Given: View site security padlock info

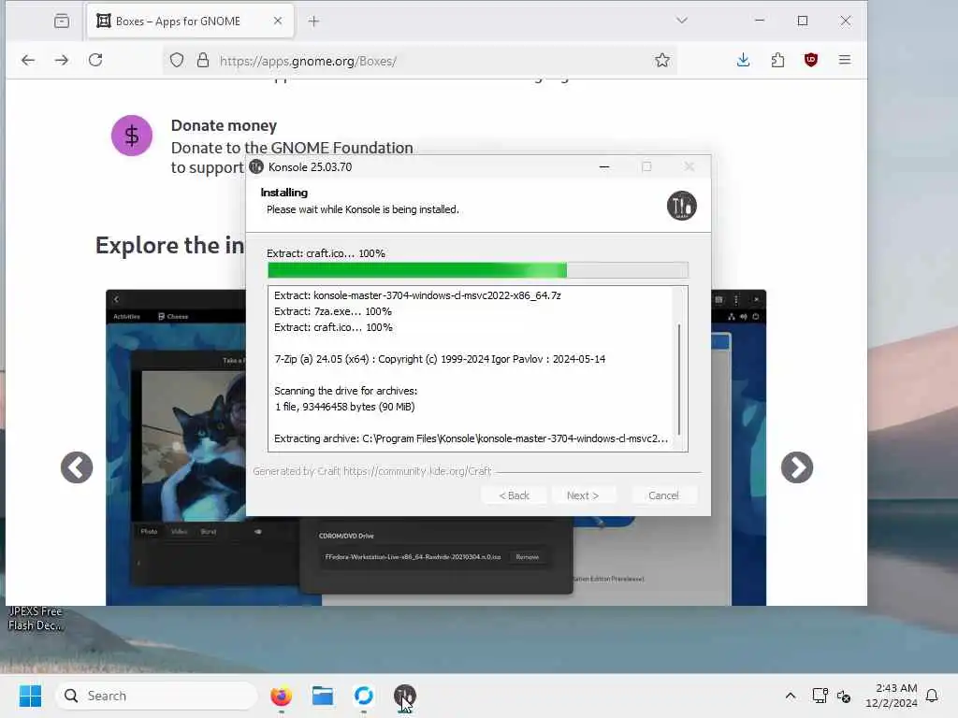Looking at the screenshot, I should (203, 61).
